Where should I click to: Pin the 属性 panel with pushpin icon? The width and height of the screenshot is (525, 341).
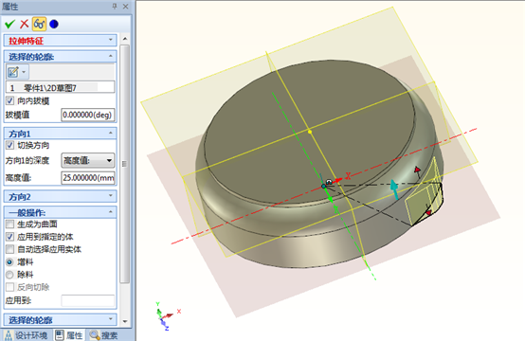click(115, 6)
